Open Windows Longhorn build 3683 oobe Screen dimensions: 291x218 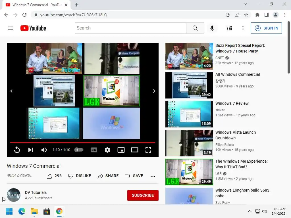click(242, 193)
